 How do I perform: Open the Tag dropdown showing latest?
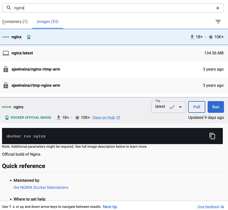pyautogui.click(x=168, y=107)
